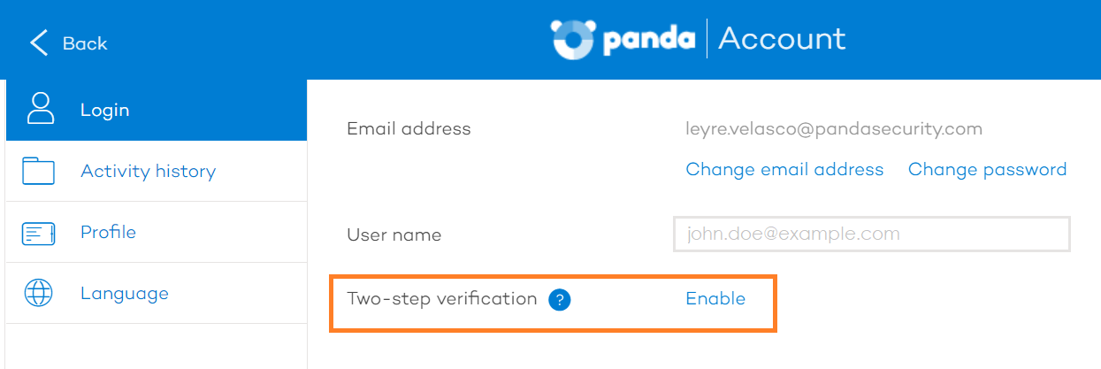Click the Change email address link
The width and height of the screenshot is (1101, 369).
[x=784, y=169]
